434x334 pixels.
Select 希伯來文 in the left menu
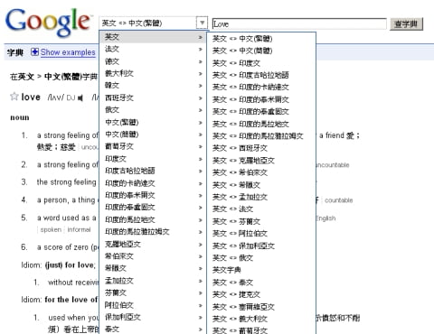[x=153, y=256]
